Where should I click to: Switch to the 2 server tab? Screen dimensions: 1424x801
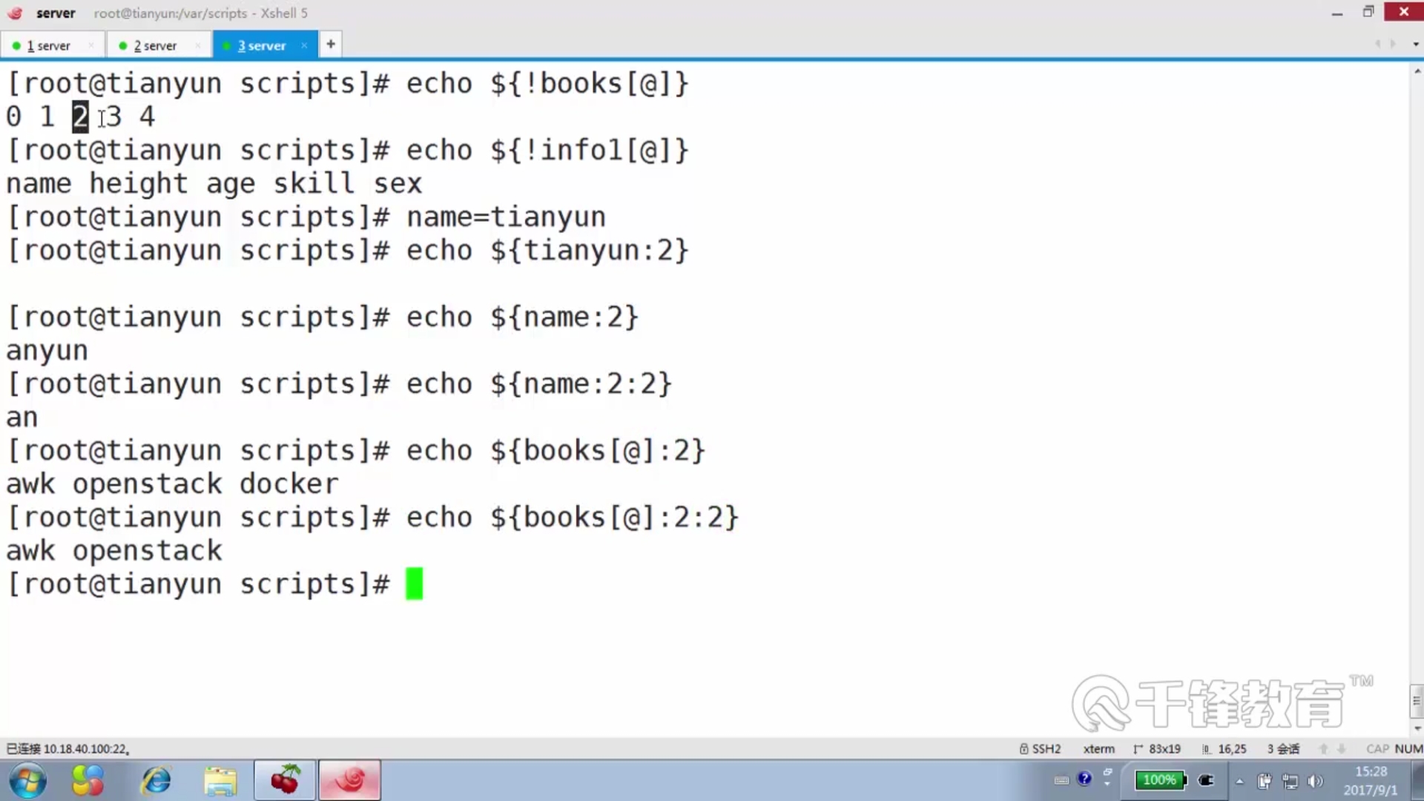coord(155,45)
